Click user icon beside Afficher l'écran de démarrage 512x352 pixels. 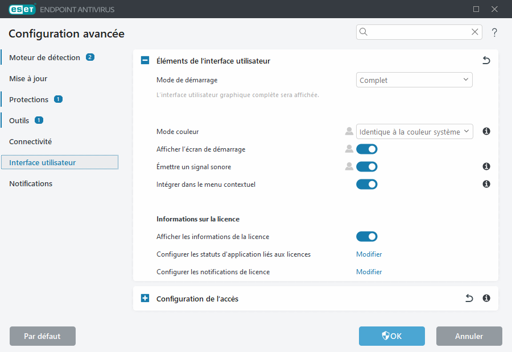(349, 149)
